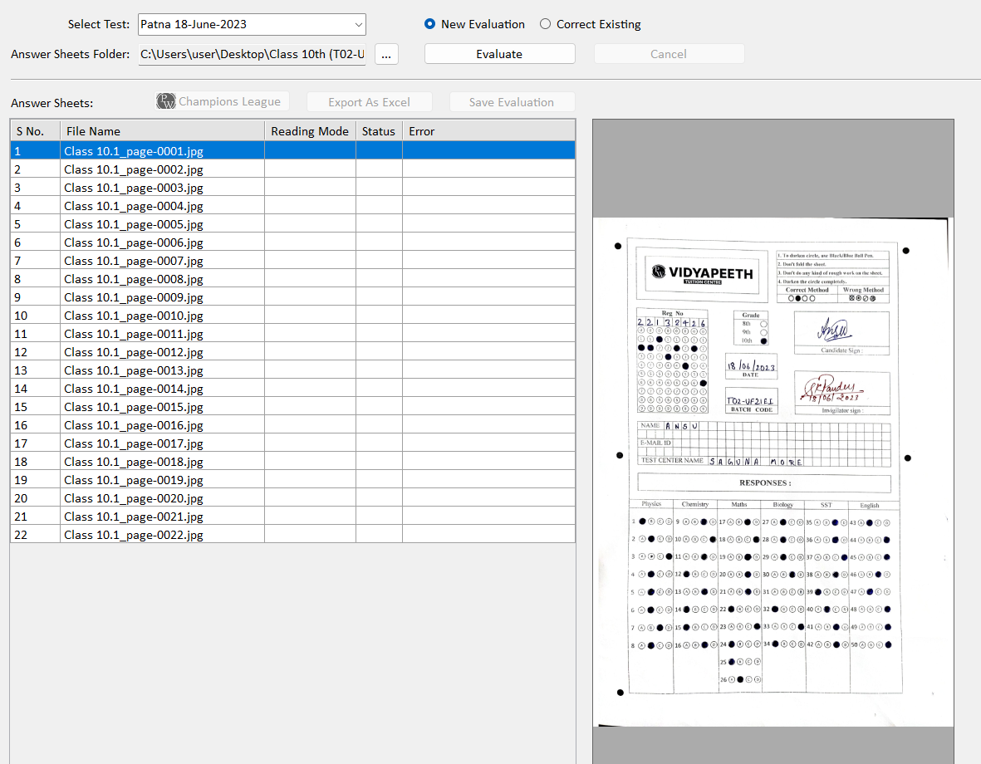Select row Class 10.1_page-0018.jpg
The width and height of the screenshot is (981, 764).
click(292, 461)
